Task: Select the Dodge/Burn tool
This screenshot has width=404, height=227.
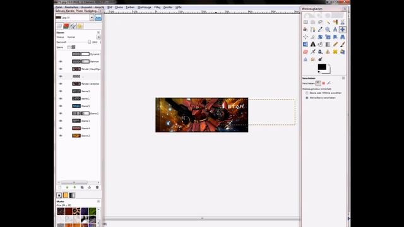Action: [x=320, y=59]
